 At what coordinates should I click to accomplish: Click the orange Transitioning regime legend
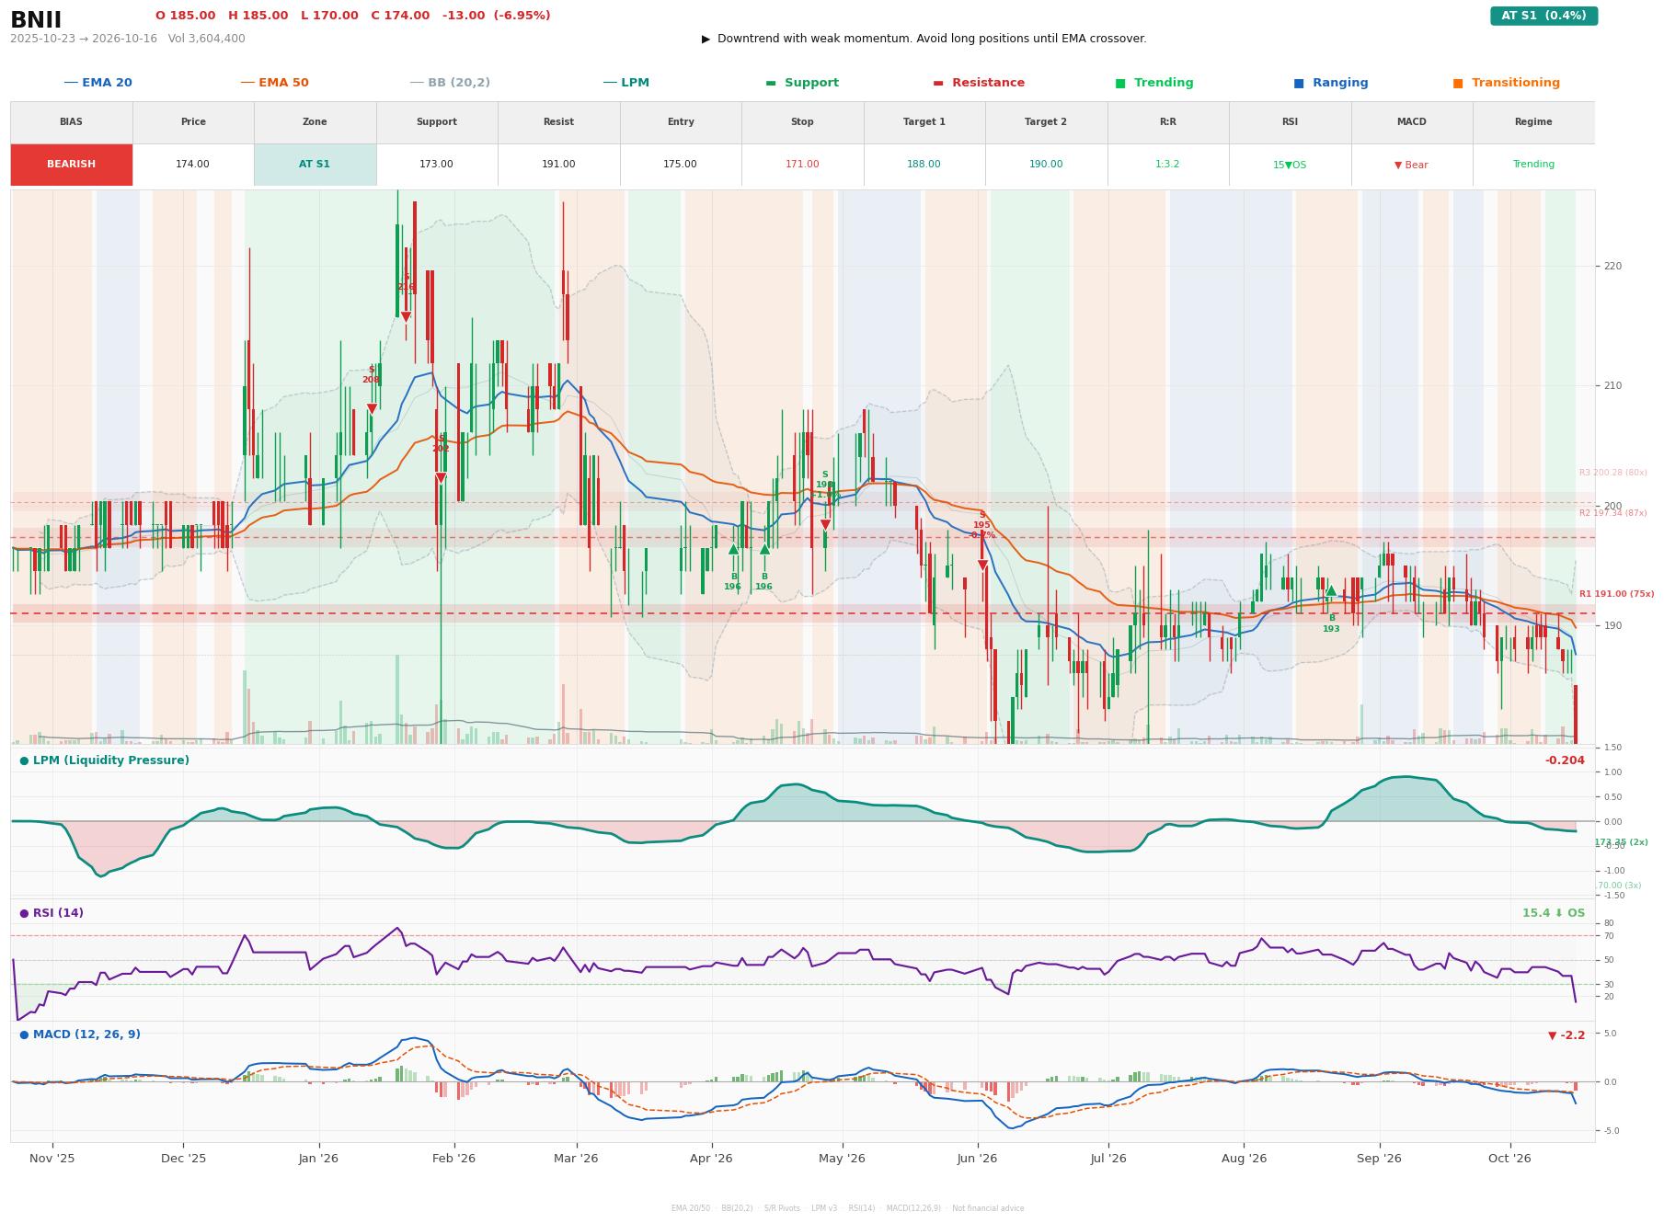click(1507, 83)
